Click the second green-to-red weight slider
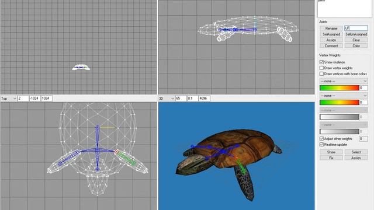The image size is (374, 210). point(339,103)
